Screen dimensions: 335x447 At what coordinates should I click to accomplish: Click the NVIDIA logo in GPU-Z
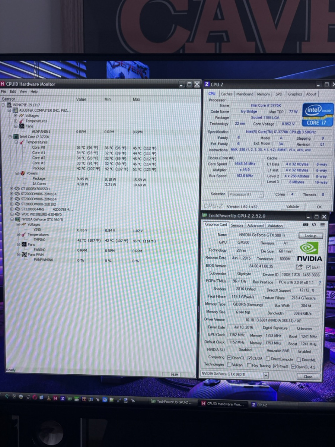coord(309,251)
